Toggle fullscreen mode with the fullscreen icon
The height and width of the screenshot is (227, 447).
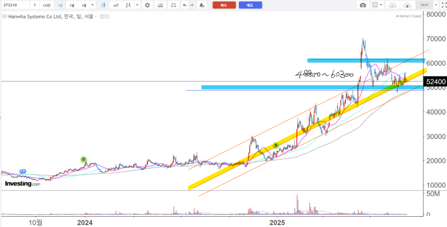[x=443, y=5]
